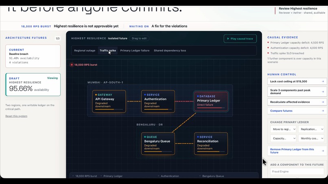Viewport: 328px width, 184px height.
Task: Open the Shared dependency loss tab
Action: (170, 50)
